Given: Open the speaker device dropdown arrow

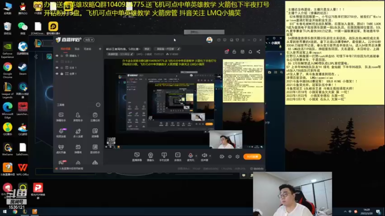Looking at the screenshot, I should pos(210,156).
